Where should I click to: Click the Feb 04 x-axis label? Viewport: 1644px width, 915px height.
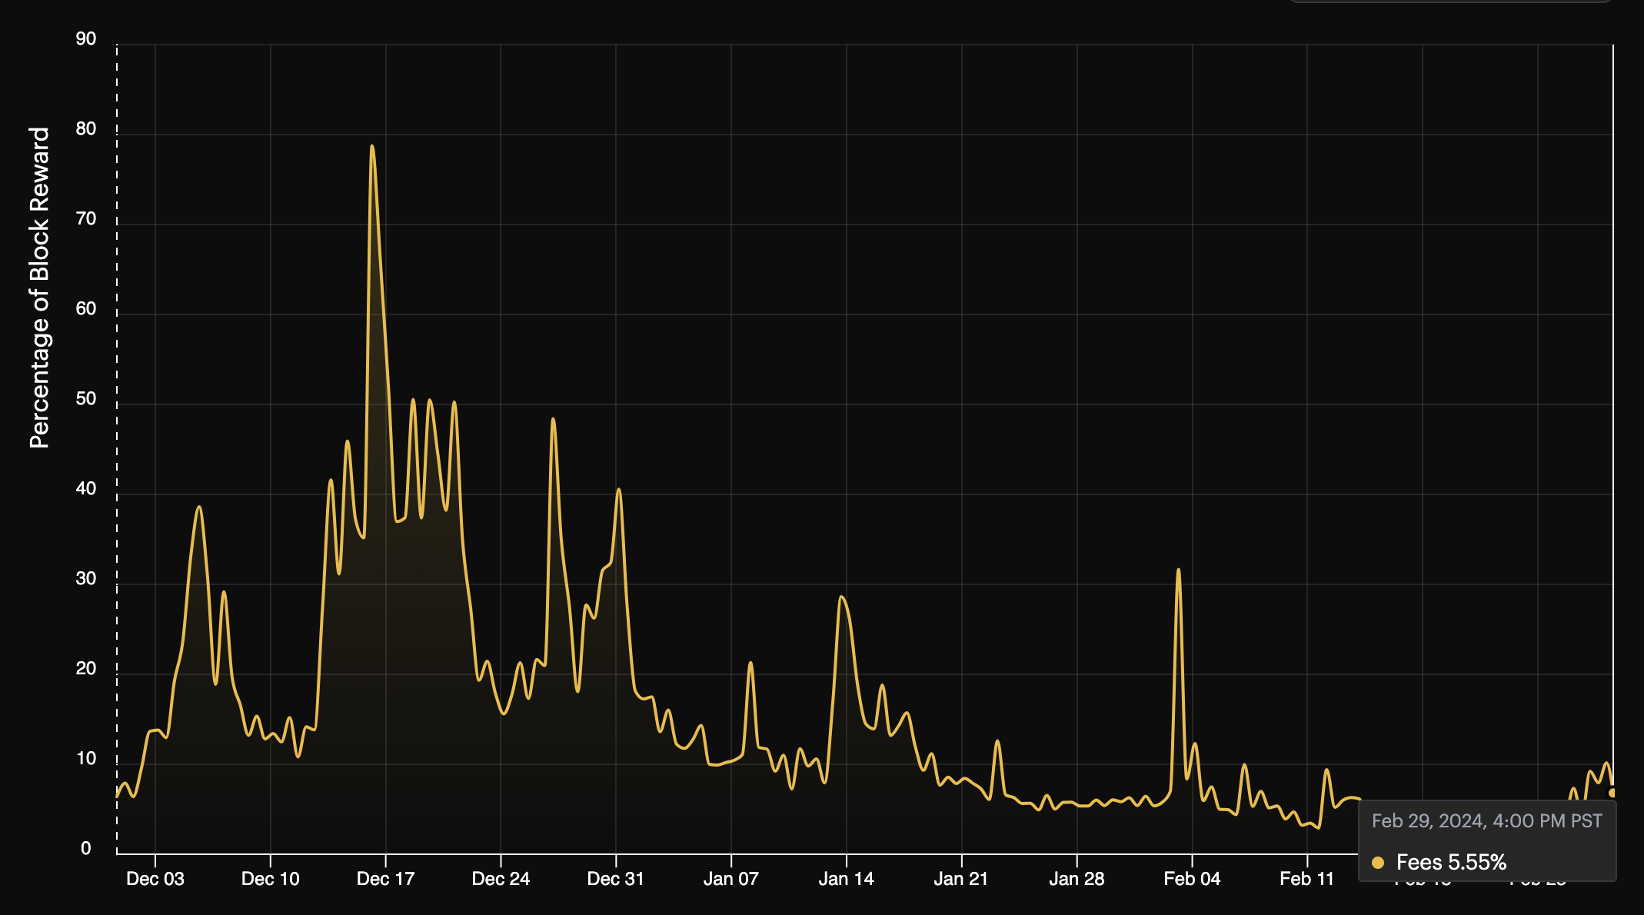[1192, 879]
